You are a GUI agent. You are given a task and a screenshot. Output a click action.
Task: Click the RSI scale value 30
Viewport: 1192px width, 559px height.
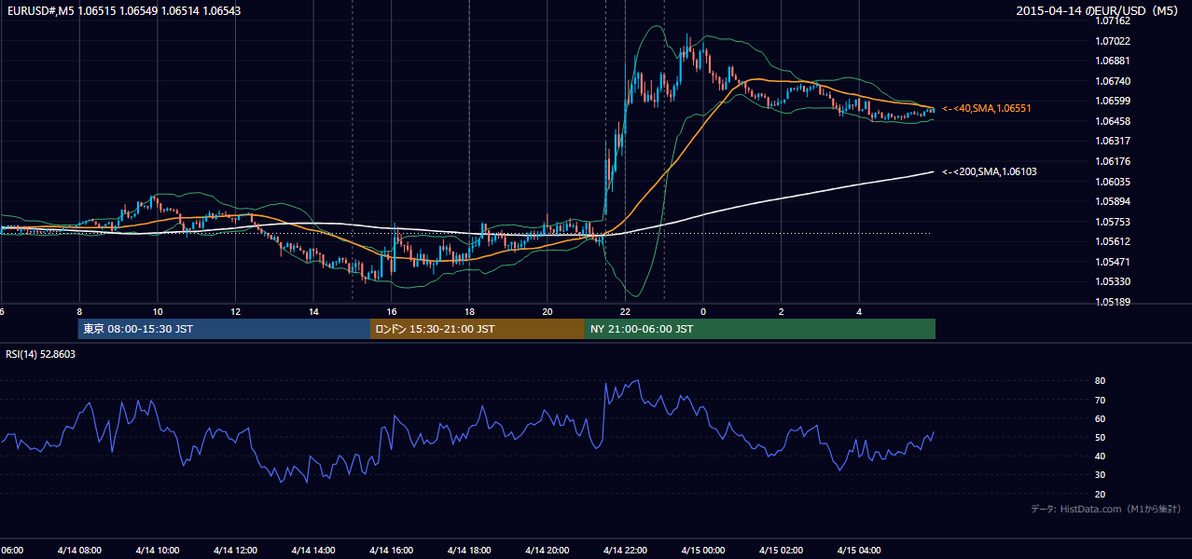1101,475
